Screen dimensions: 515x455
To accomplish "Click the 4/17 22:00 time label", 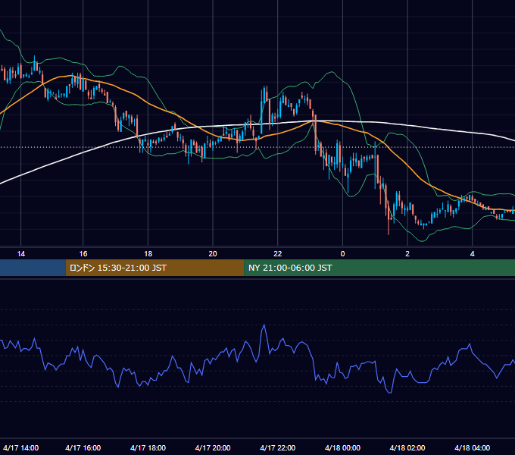I will pos(278,447).
